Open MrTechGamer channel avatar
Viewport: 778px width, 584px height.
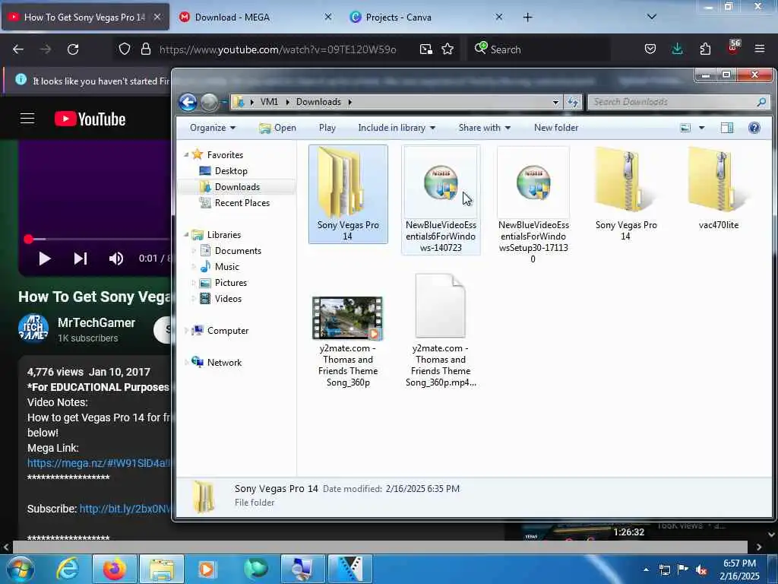click(33, 328)
